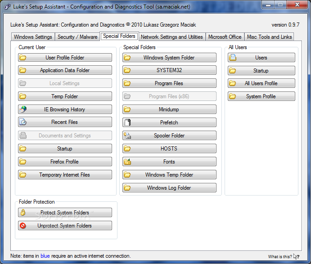The image size is (311, 264).
Task: Click the folder icon on All Users Startup
Action: coord(232,71)
